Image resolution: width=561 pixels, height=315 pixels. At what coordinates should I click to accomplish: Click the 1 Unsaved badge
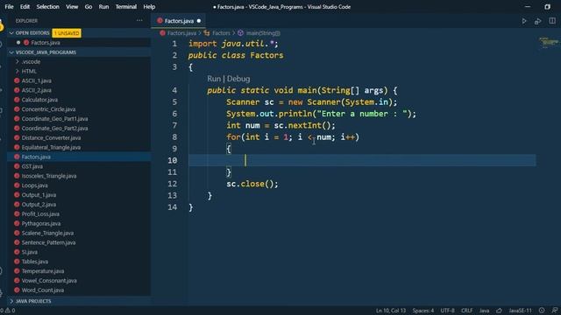67,33
